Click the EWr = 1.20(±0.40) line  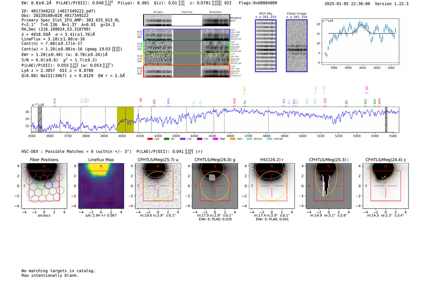tap(64, 55)
